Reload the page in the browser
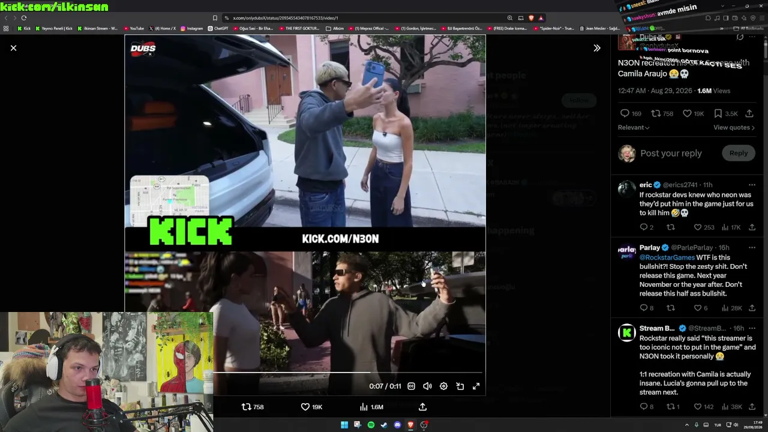768x432 pixels. pyautogui.click(x=24, y=18)
